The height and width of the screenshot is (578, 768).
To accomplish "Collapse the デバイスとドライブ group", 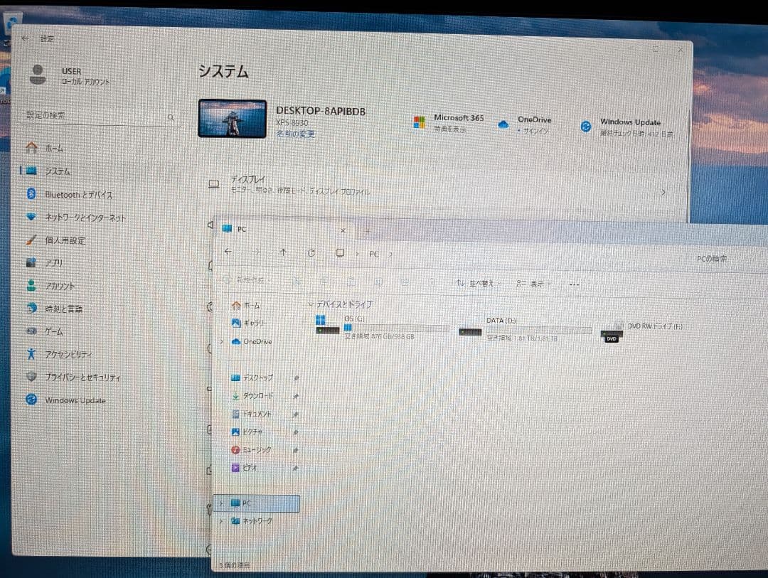I will coord(311,304).
